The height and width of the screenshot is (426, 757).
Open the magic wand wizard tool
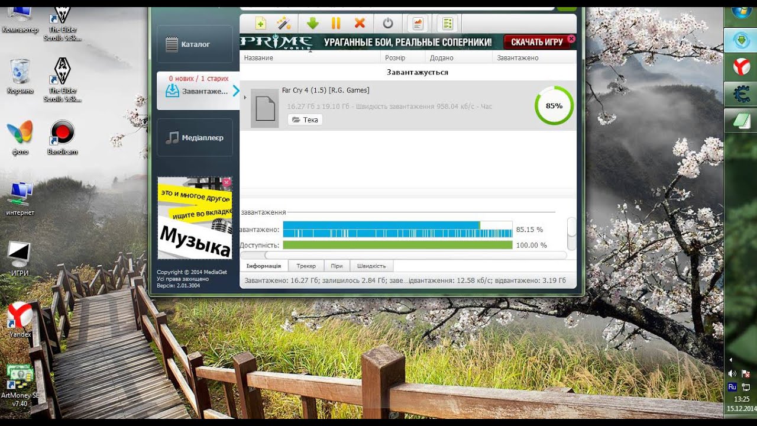284,24
